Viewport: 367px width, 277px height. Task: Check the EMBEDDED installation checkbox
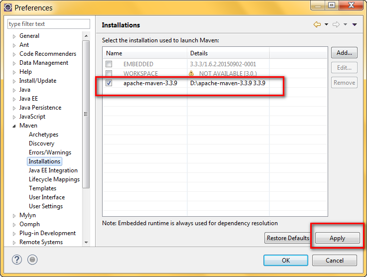109,64
